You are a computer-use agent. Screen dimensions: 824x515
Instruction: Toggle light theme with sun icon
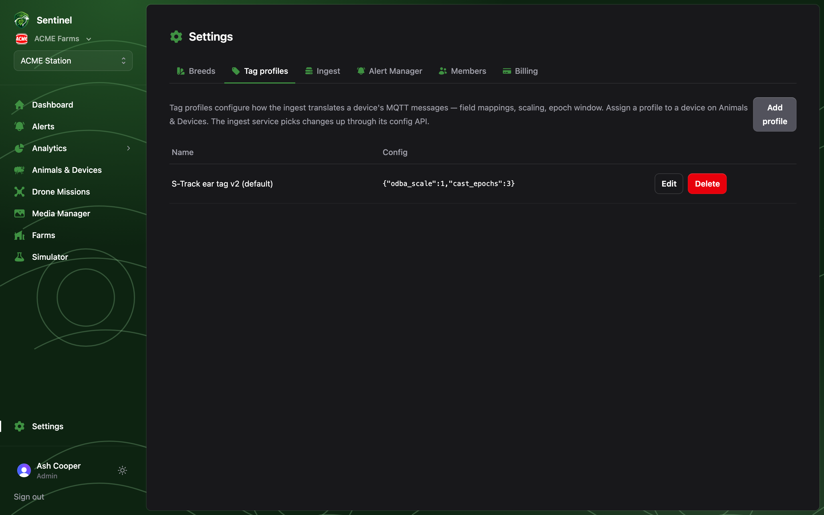click(x=122, y=470)
